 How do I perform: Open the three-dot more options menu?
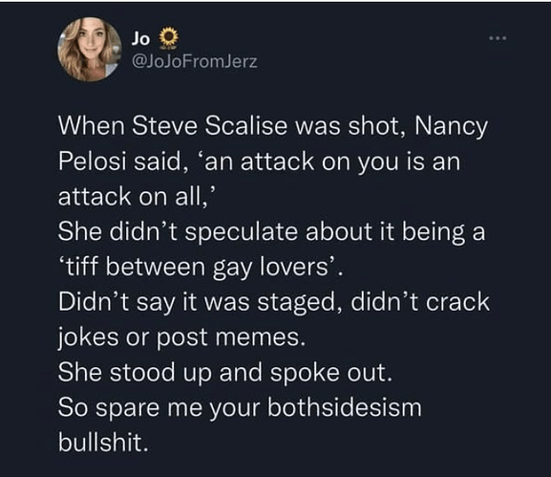click(498, 37)
